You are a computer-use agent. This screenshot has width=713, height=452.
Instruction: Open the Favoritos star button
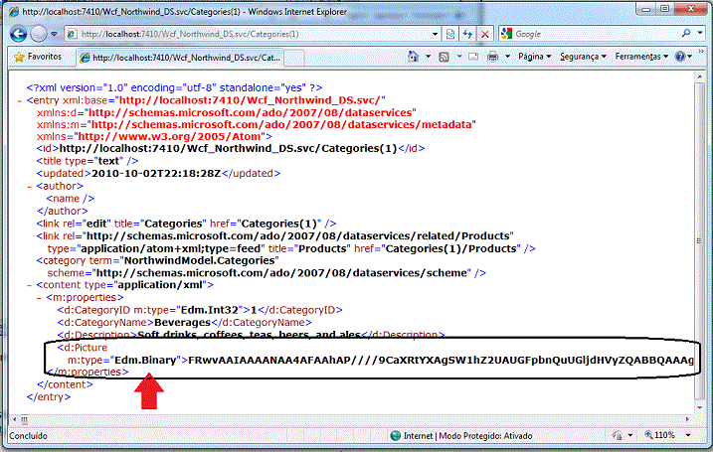click(x=40, y=57)
